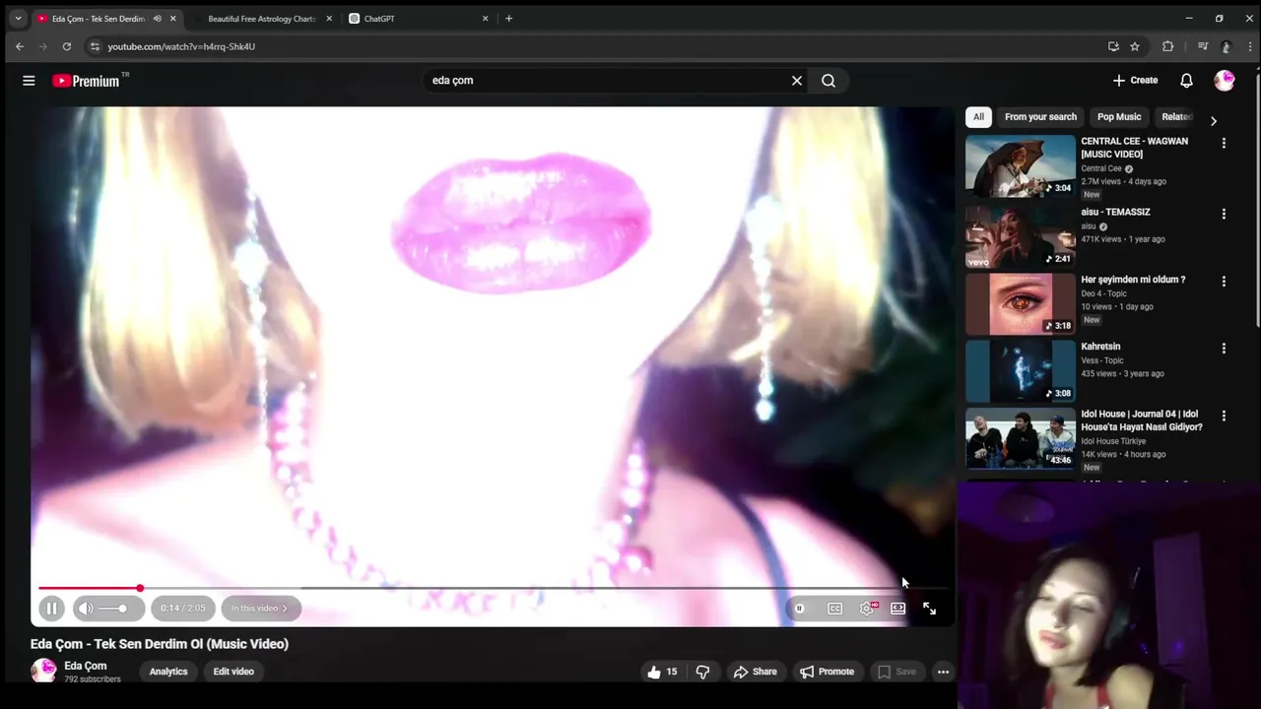Enter fullscreen video mode
Viewport: 1261px width, 709px height.
point(929,609)
